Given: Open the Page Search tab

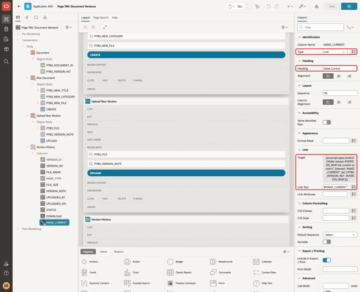Looking at the screenshot, I should (x=101, y=18).
